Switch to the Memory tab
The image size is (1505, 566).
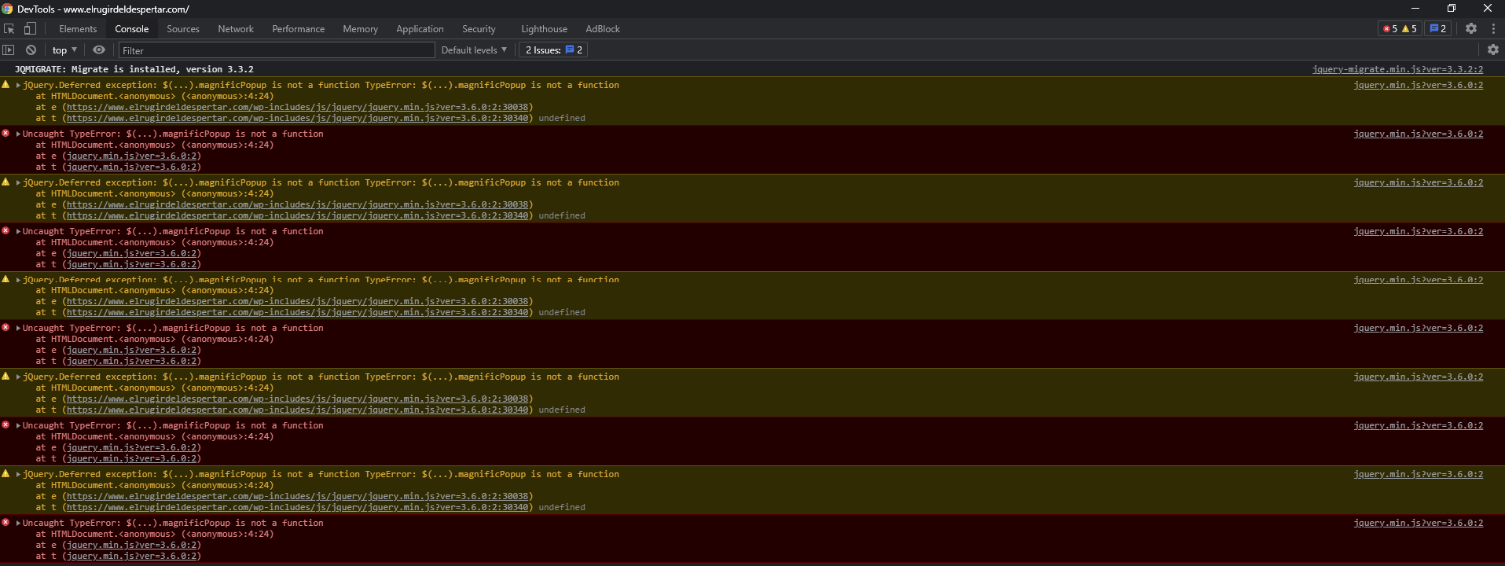pos(360,28)
